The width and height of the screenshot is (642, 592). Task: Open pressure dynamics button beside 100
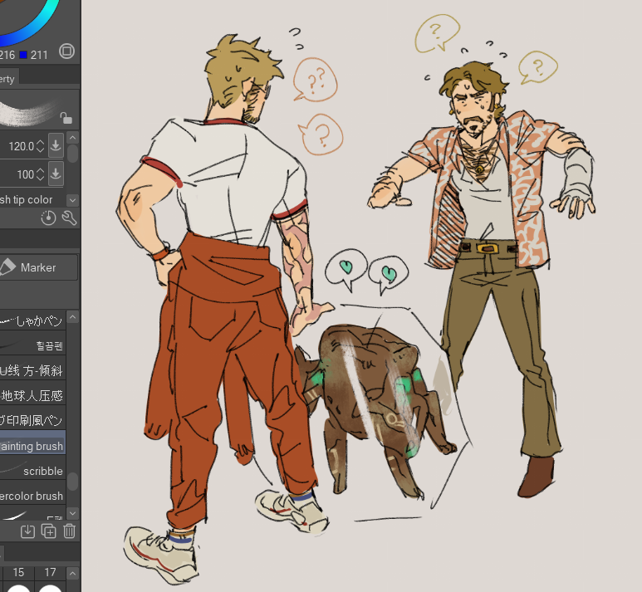pos(56,174)
